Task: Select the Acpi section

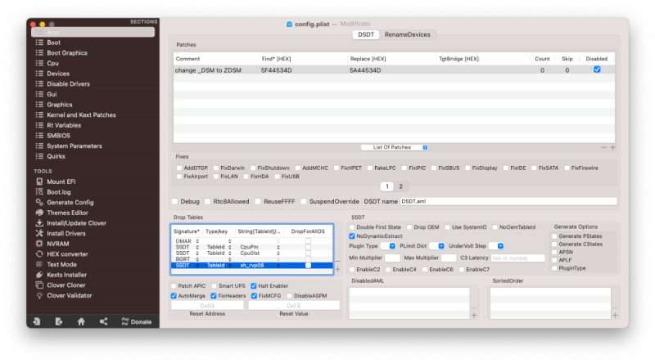Action: pos(93,32)
